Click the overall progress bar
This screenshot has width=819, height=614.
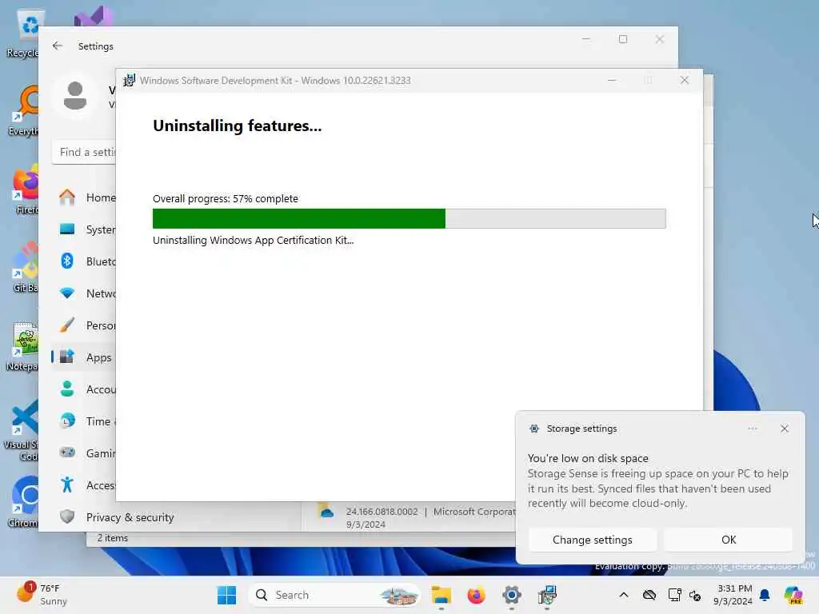tap(409, 218)
